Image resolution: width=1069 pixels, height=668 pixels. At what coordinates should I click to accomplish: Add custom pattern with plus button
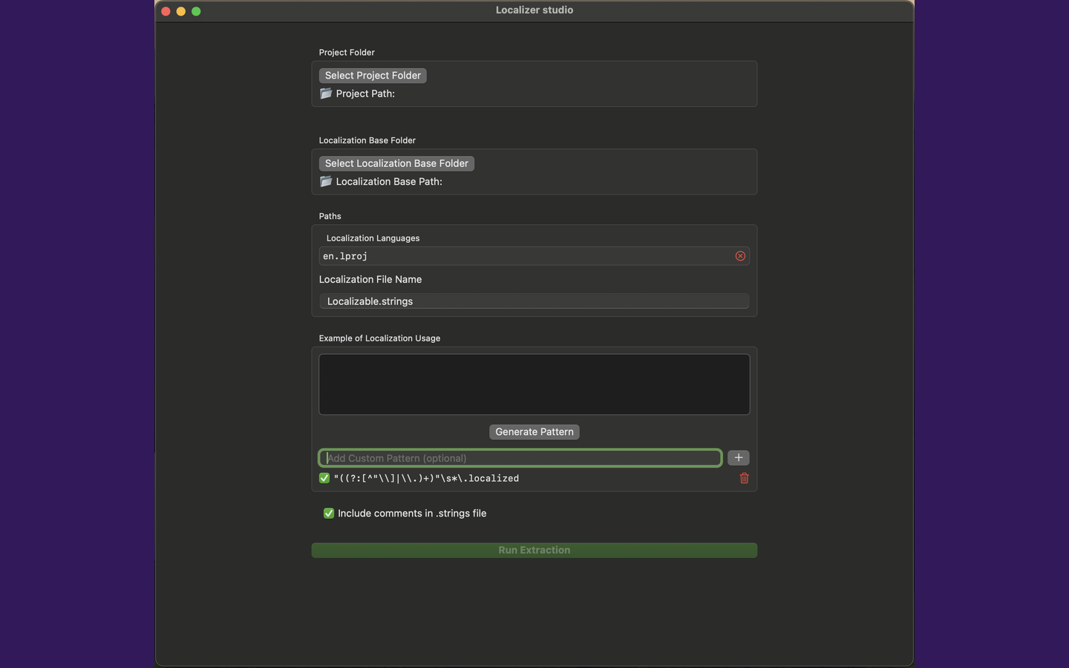coord(739,458)
